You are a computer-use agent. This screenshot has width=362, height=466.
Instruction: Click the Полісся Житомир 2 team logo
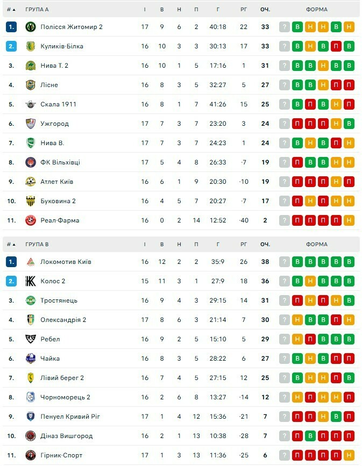point(31,27)
